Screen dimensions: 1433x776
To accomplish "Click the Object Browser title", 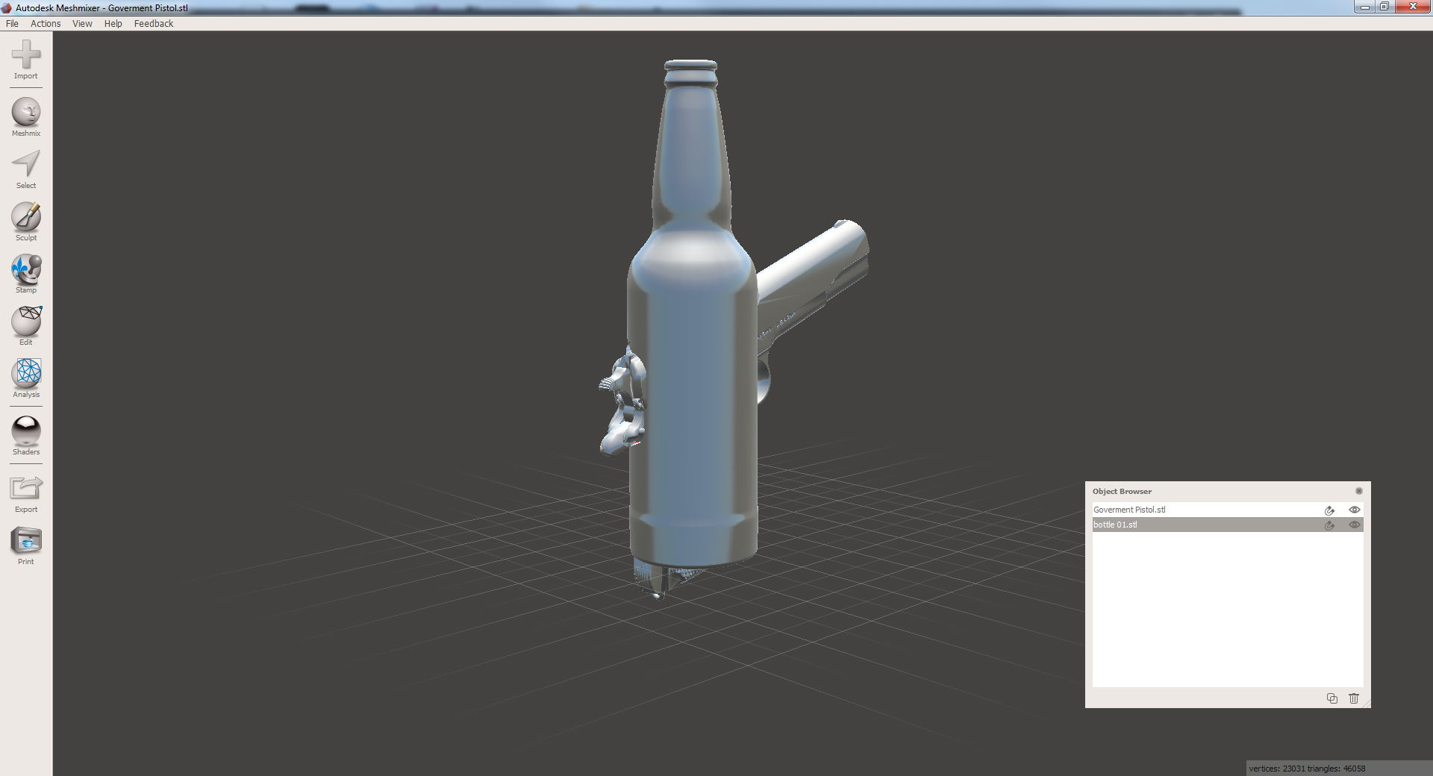I will pos(1122,491).
